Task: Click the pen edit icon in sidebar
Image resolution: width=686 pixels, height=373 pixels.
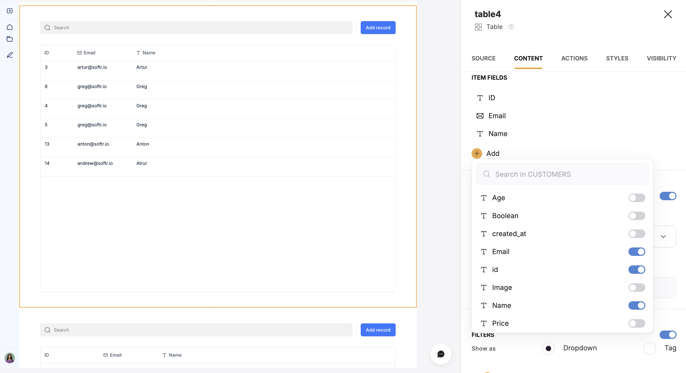Action: 10,55
